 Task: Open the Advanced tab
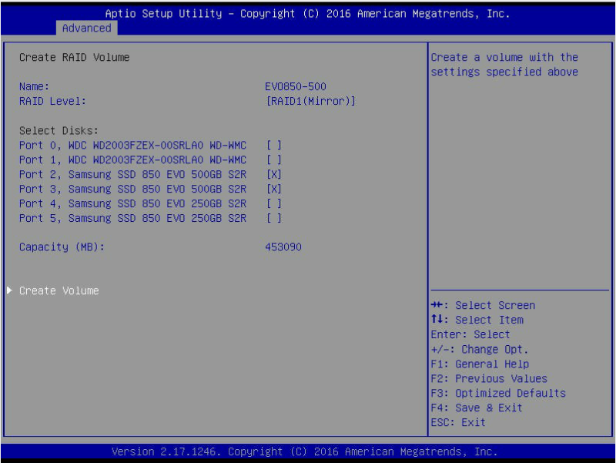[x=87, y=29]
